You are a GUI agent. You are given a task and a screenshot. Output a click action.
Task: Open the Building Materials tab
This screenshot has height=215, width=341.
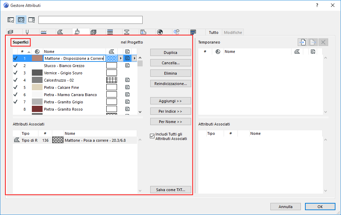click(93, 32)
